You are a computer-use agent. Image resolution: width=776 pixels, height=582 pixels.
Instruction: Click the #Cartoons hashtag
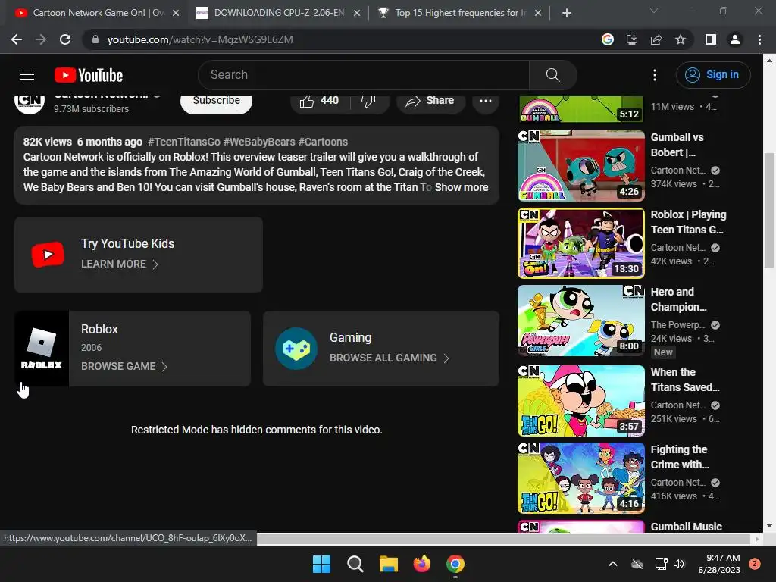pyautogui.click(x=323, y=142)
